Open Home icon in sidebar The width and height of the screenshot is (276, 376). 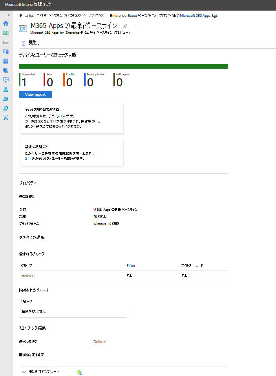point(6,24)
